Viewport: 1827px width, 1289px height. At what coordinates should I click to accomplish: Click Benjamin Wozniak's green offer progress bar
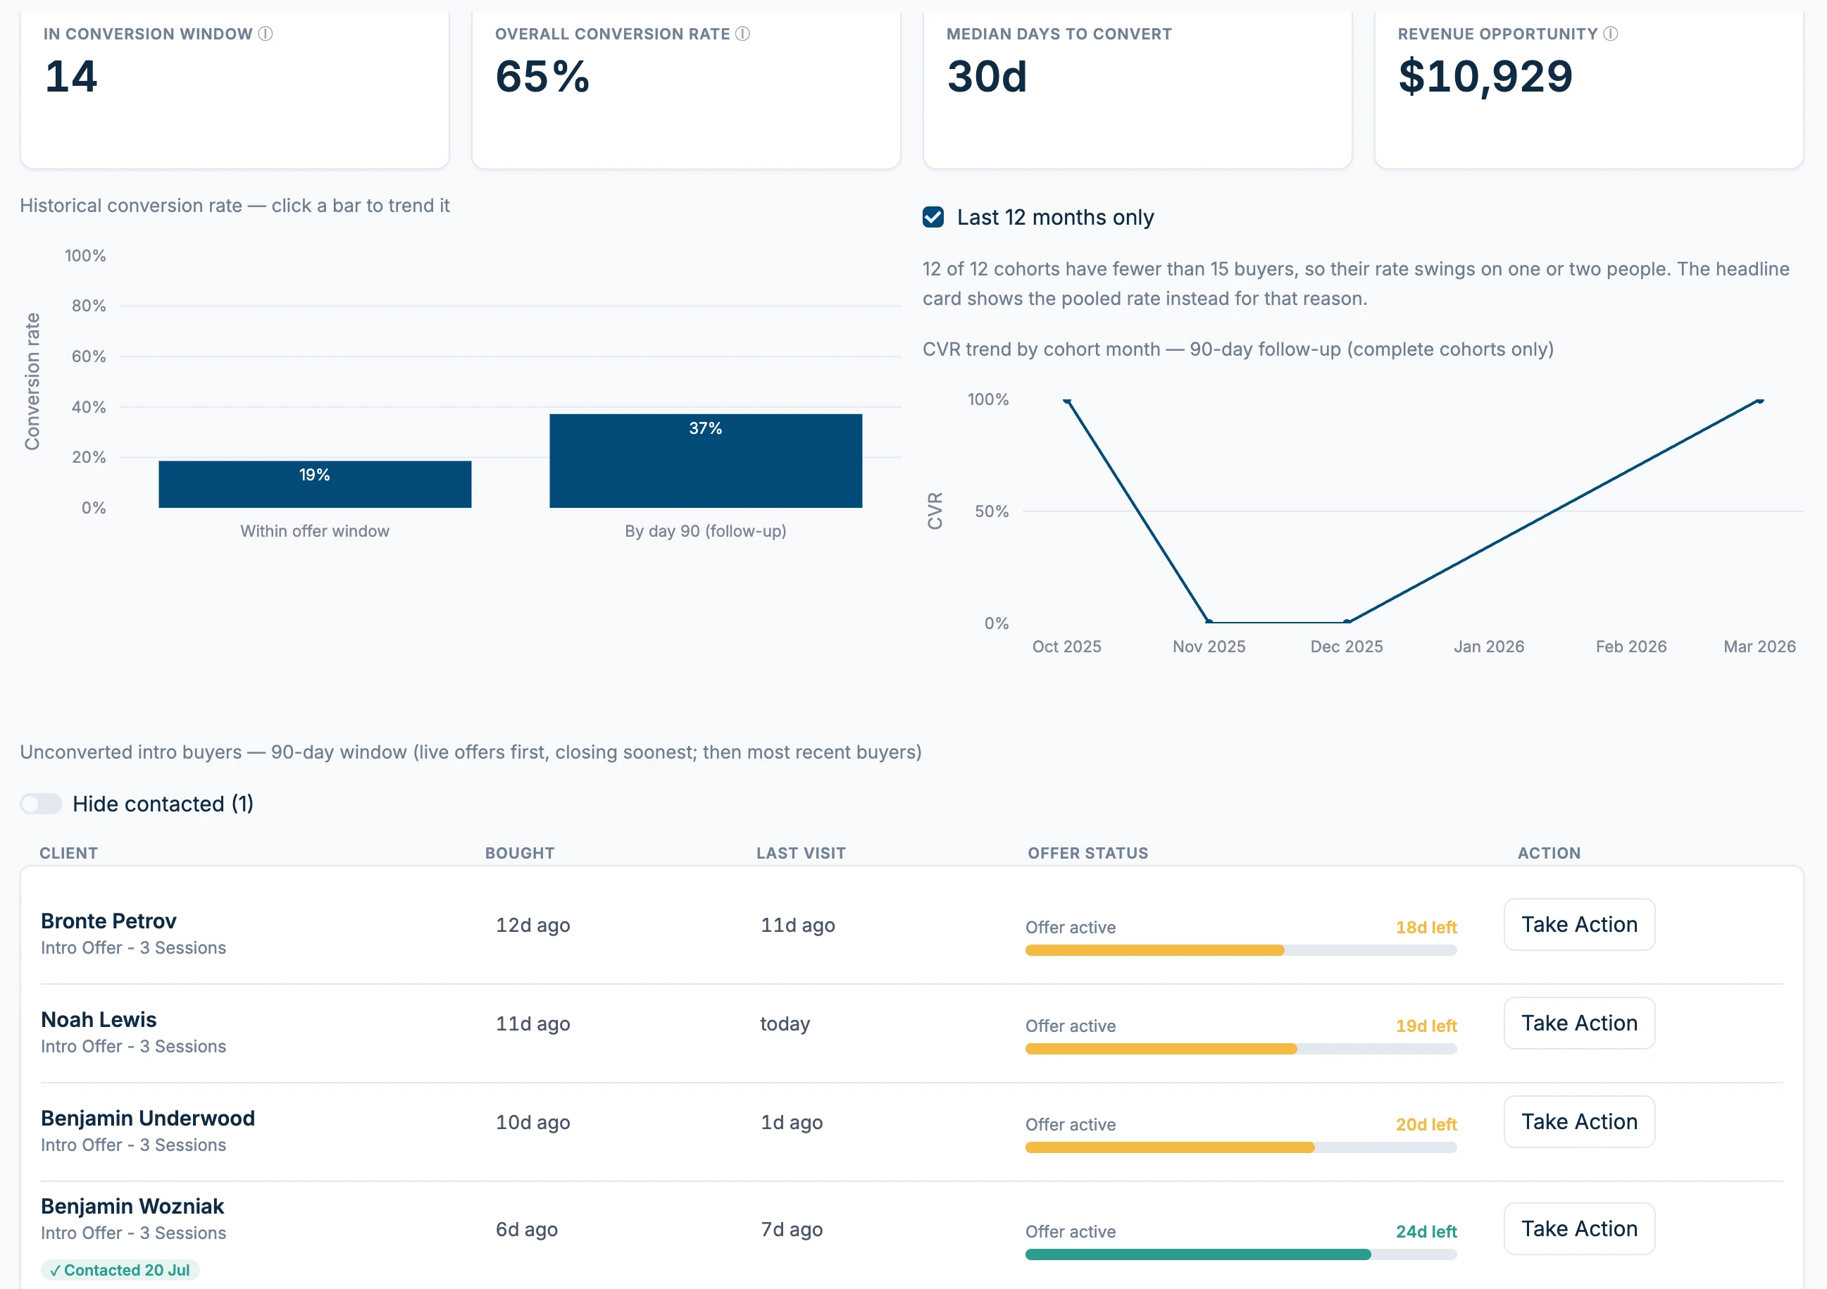(1241, 1254)
